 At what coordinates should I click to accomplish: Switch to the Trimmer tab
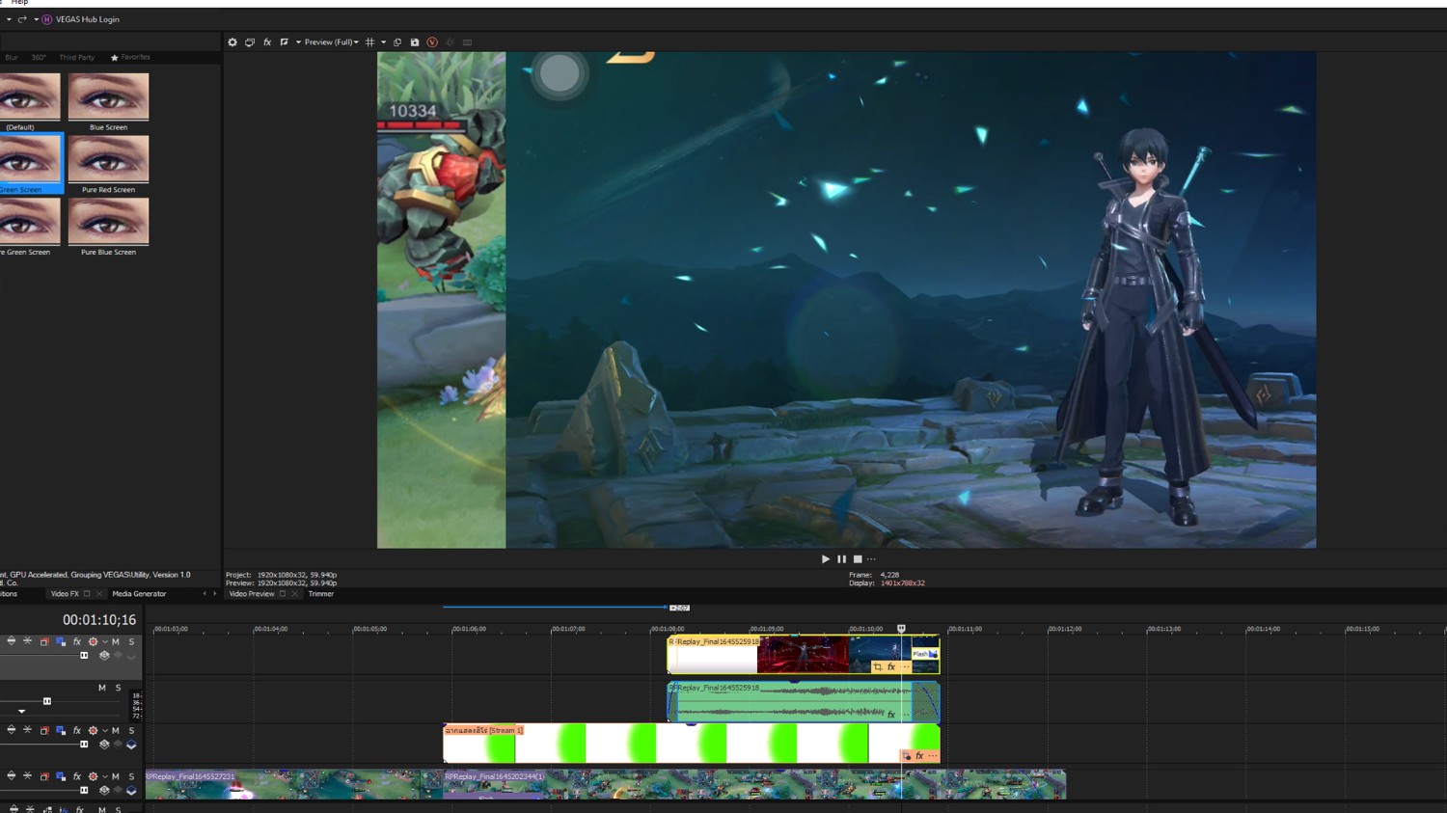pyautogui.click(x=321, y=594)
